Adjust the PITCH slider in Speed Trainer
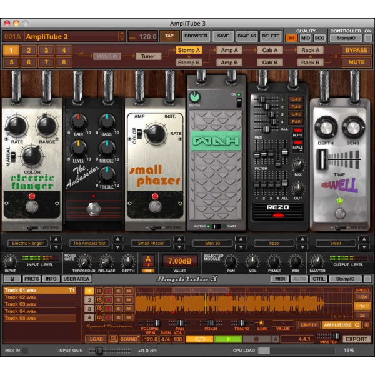 pyautogui.click(x=211, y=323)
